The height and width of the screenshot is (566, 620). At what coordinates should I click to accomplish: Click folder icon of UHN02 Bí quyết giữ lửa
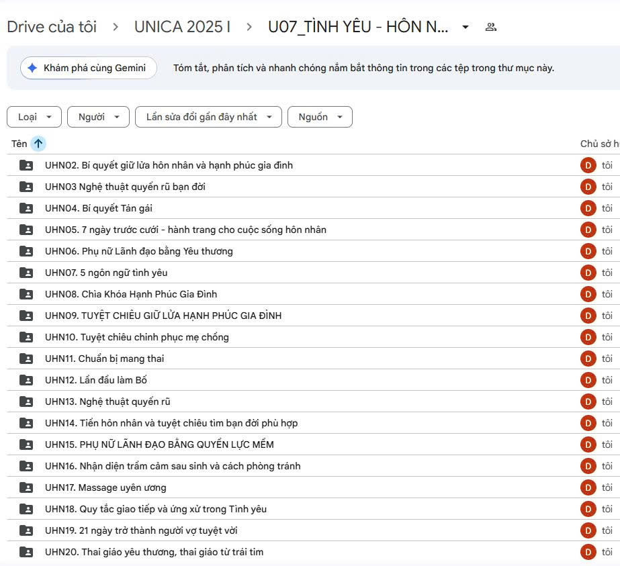(26, 165)
